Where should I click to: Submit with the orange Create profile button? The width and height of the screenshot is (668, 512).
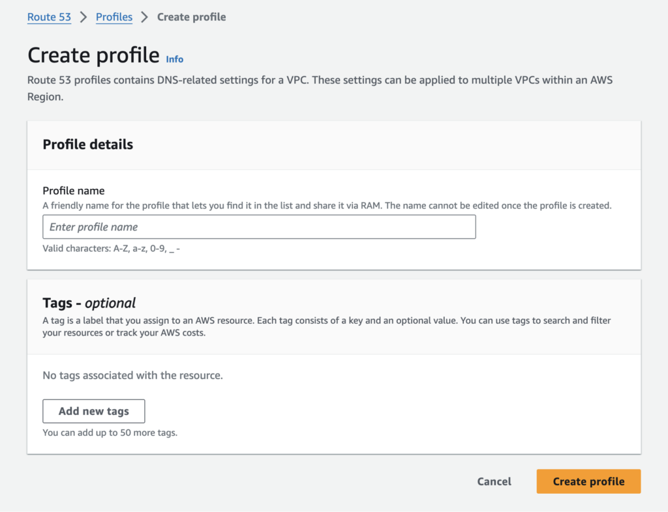[588, 481]
